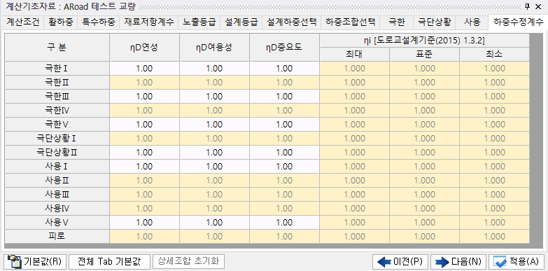Click the 구 분 column header
The width and height of the screenshot is (548, 271).
[x=57, y=48]
